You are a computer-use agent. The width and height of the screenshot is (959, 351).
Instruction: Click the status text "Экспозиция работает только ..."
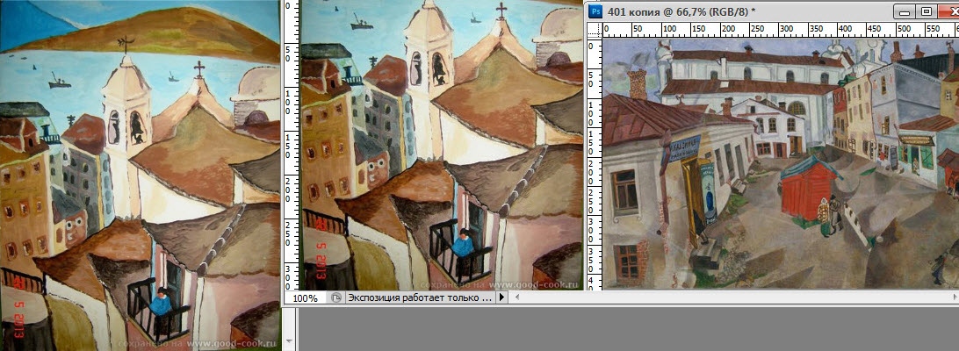pos(420,297)
